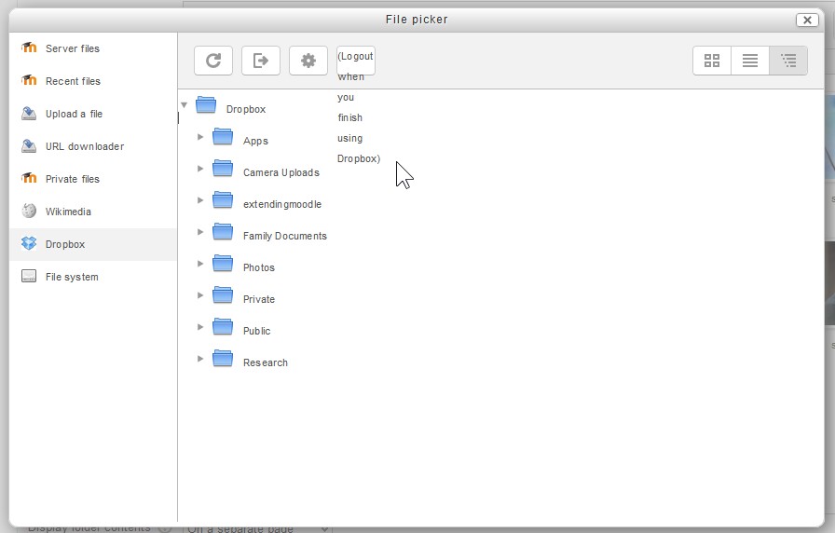Image resolution: width=835 pixels, height=533 pixels.
Task: Click the extendingmoodle folder name
Action: [x=282, y=204]
